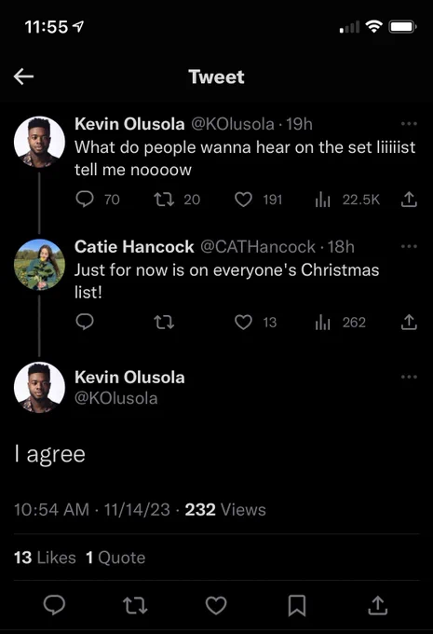
Task: Open Catie Hancock's profile picture
Action: coord(39,265)
